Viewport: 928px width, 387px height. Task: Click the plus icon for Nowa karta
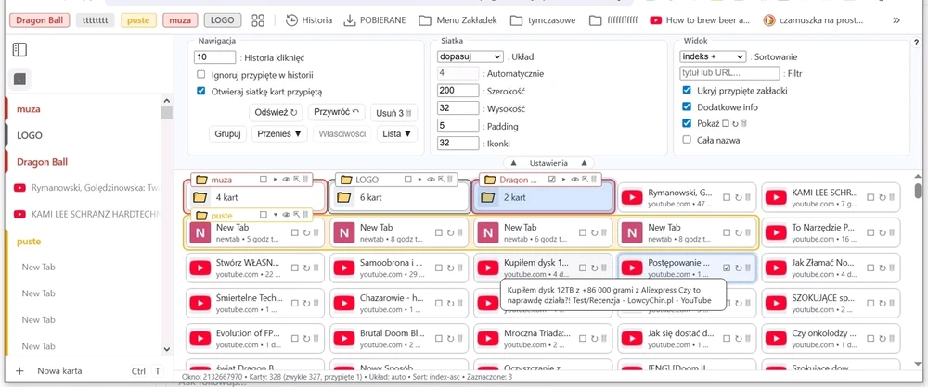tap(19, 371)
